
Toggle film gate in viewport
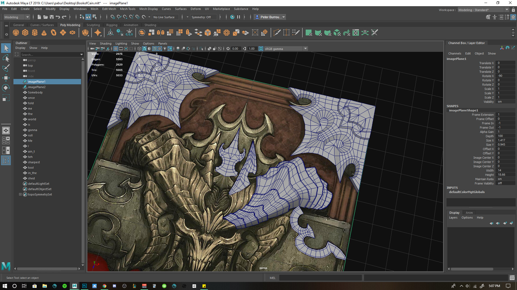[121, 49]
